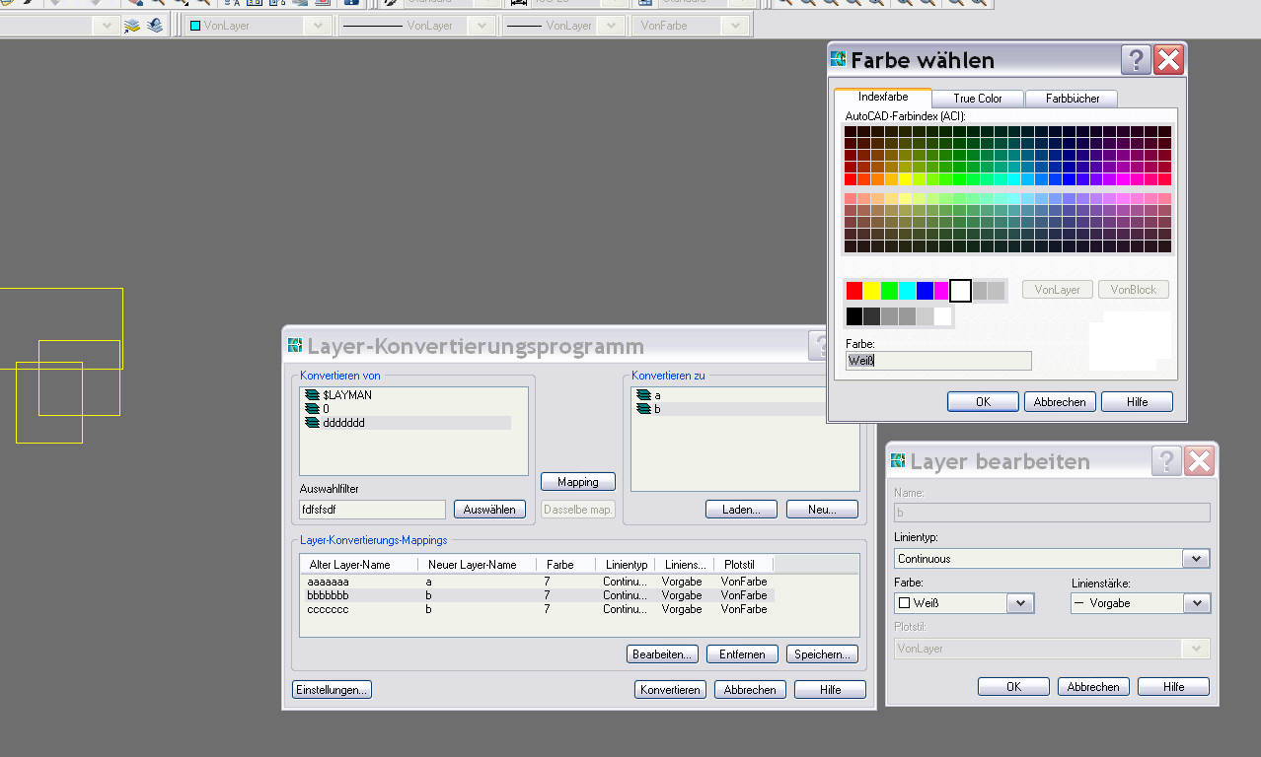Click Hilfe in Layer-Konvertierungsprogramm dialog
Viewport: 1261px width, 757px height.
830,690
